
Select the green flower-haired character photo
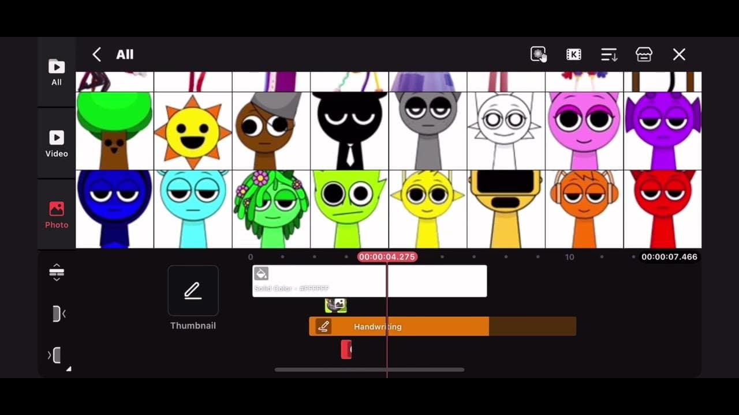pos(271,209)
